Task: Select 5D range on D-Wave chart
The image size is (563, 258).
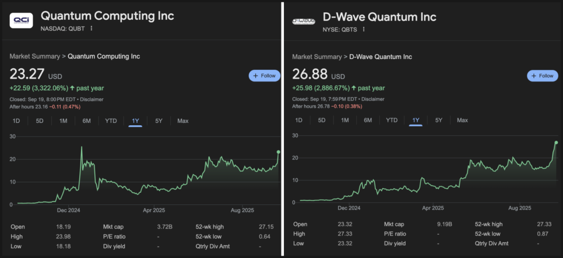Action: 322,120
